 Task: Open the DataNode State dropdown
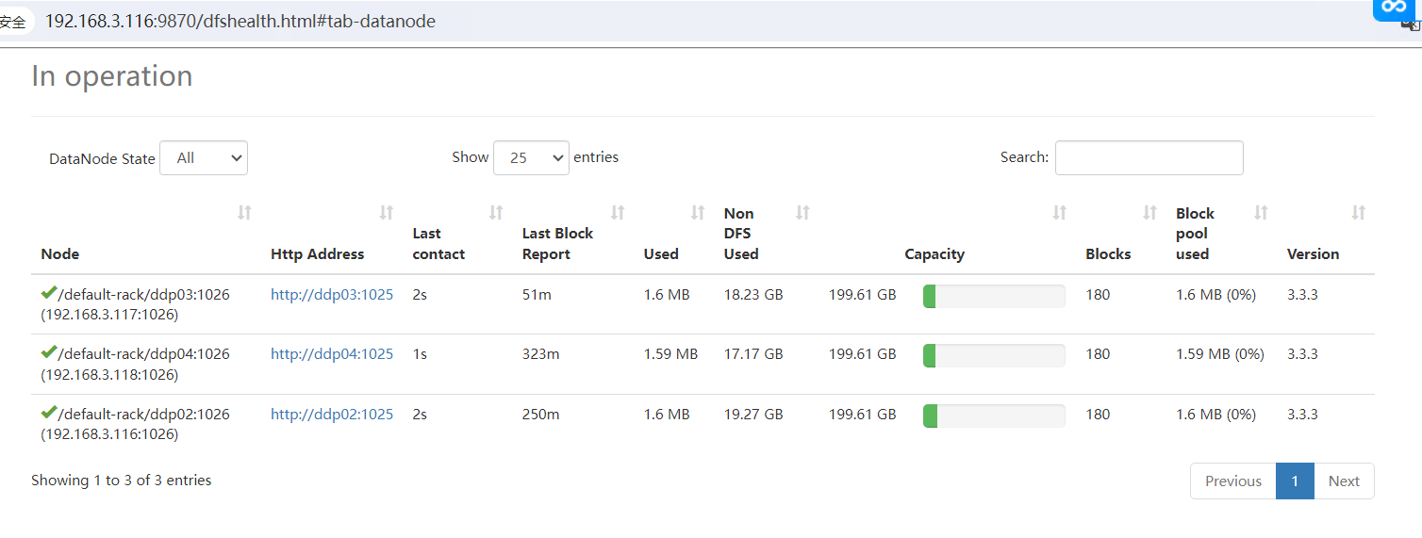point(204,158)
